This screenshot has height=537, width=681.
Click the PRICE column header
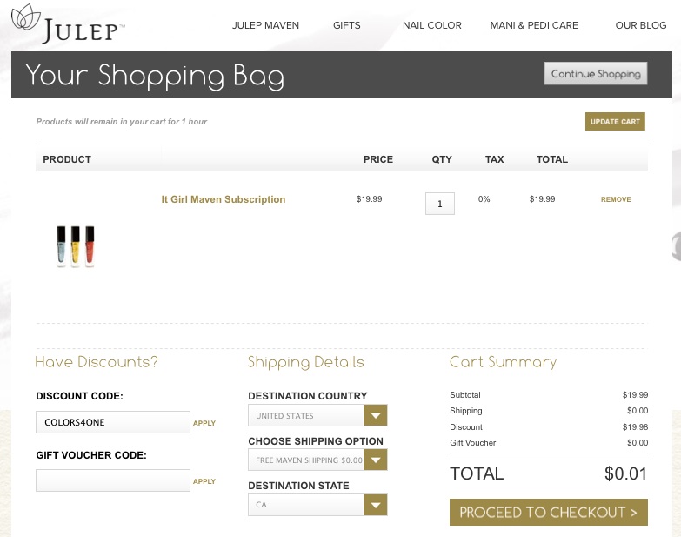[x=377, y=159]
